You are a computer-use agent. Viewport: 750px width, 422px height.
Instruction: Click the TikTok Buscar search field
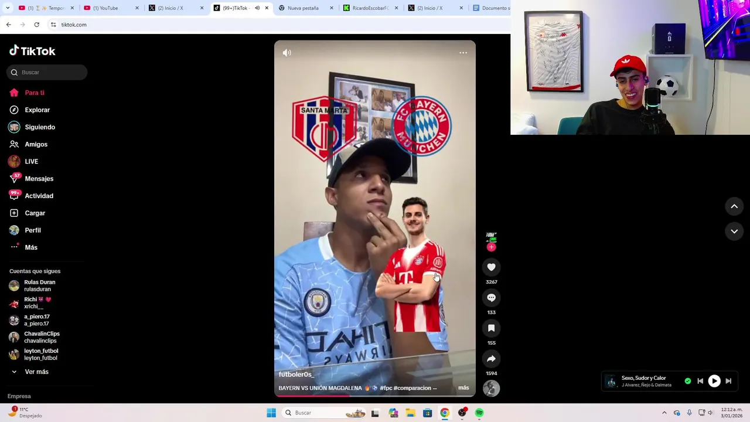tap(47, 72)
